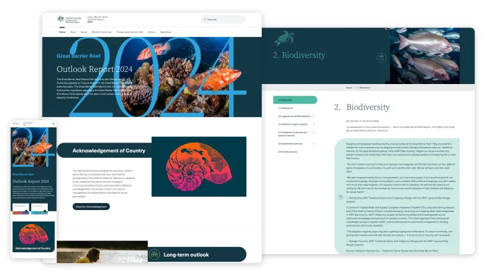Expand the Assessment summary chevron

[x=313, y=144]
